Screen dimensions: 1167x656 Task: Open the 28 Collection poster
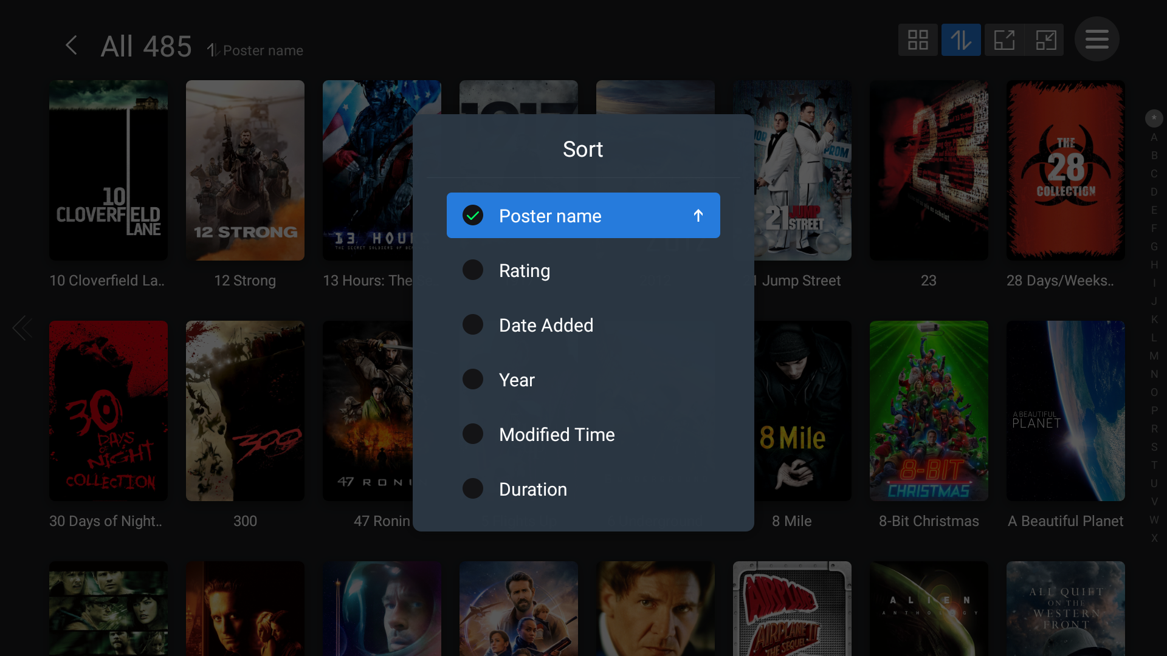click(x=1065, y=170)
